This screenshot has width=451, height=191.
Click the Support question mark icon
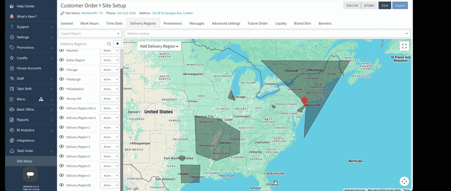point(12,27)
